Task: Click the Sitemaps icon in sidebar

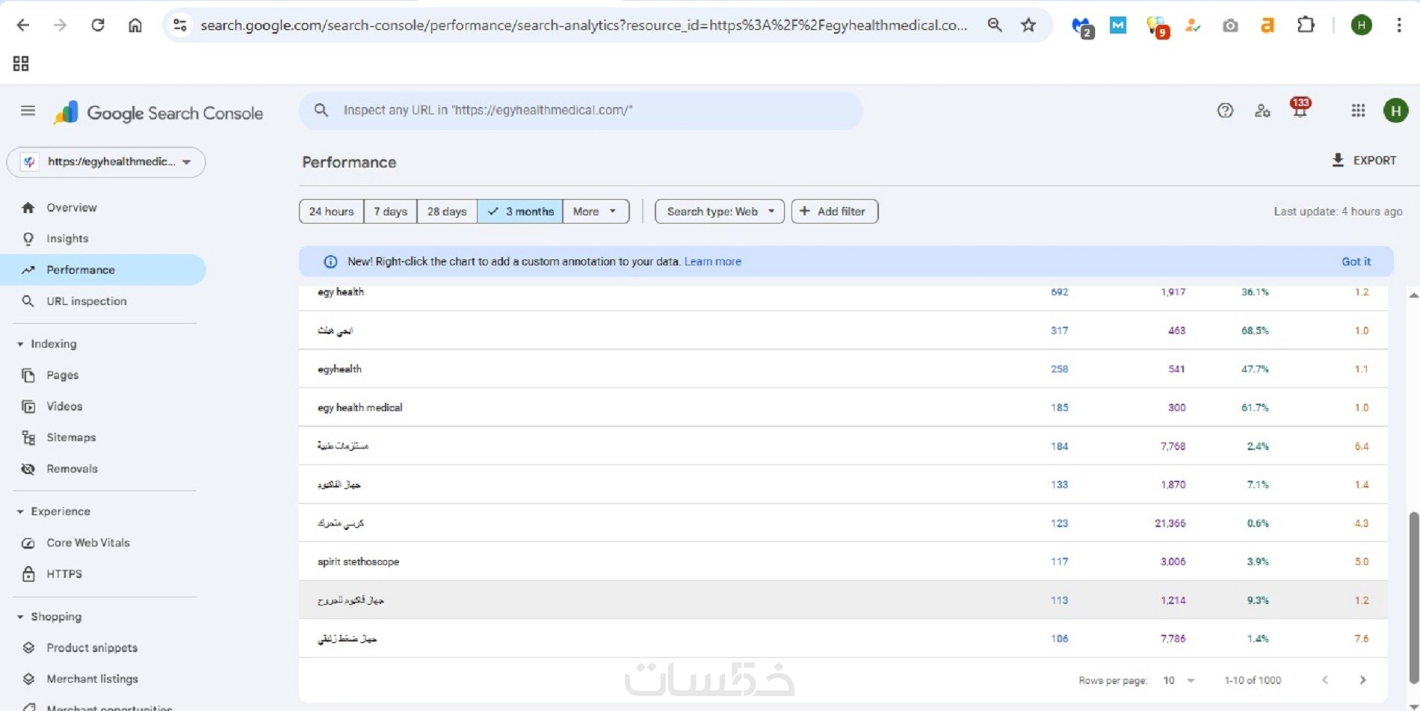Action: point(28,437)
